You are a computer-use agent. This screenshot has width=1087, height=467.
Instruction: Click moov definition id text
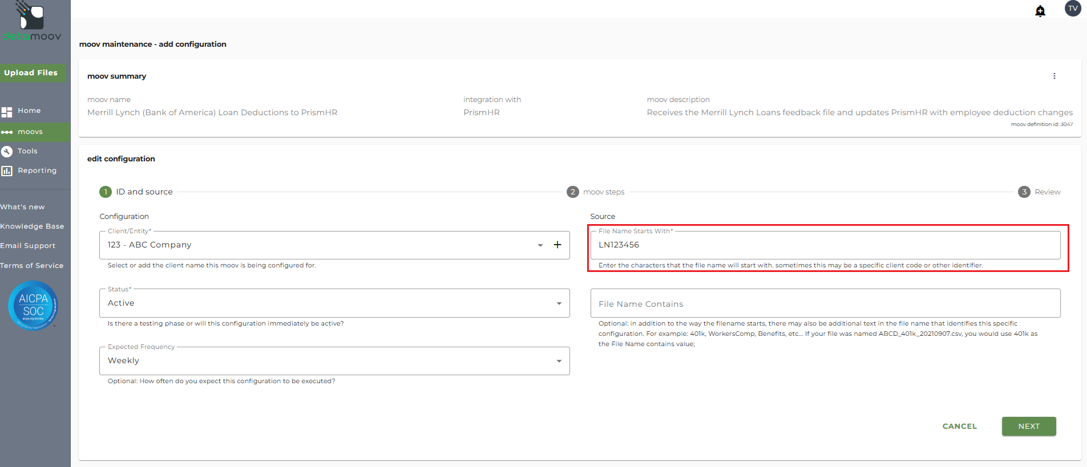[x=1042, y=124]
